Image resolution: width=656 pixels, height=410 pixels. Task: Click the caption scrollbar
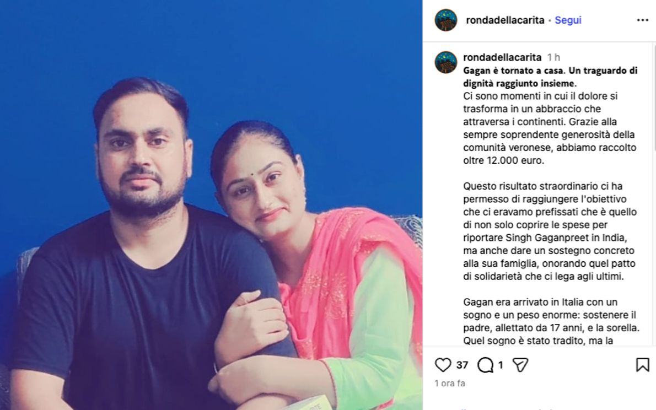point(653,96)
